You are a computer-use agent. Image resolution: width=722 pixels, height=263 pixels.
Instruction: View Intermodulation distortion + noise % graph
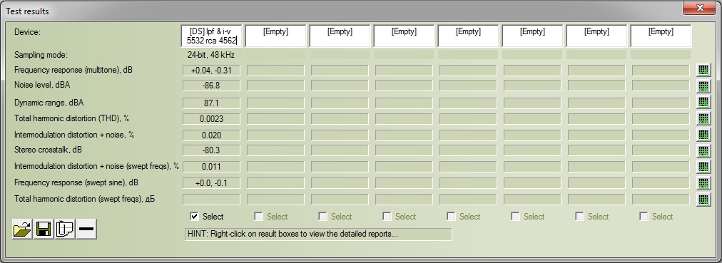(x=703, y=135)
